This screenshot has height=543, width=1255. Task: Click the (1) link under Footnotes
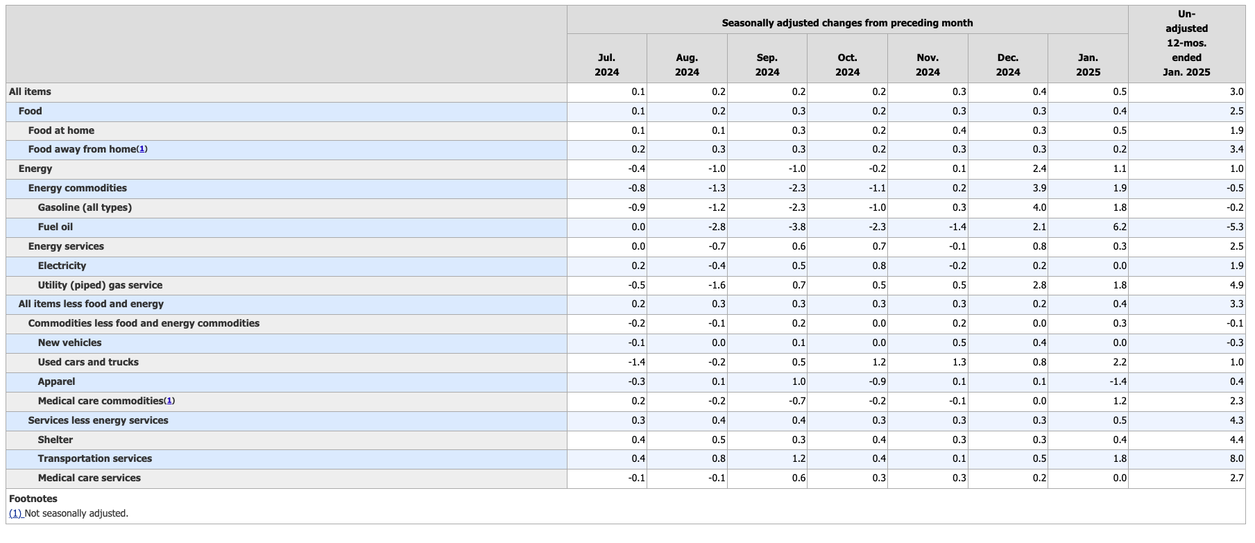pyautogui.click(x=16, y=514)
